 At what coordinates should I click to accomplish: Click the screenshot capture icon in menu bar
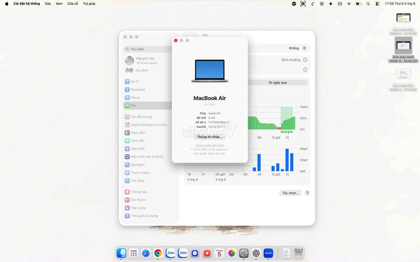[303, 4]
